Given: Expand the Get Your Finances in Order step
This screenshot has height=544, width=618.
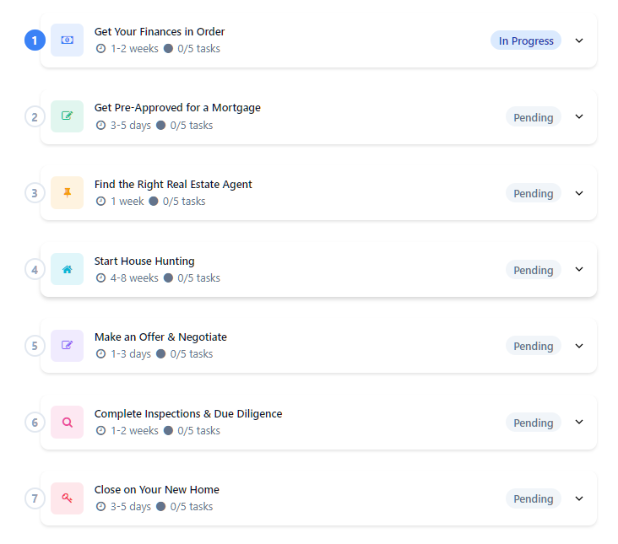Looking at the screenshot, I should [579, 40].
